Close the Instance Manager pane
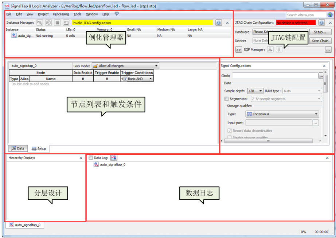 pyautogui.click(x=227, y=23)
